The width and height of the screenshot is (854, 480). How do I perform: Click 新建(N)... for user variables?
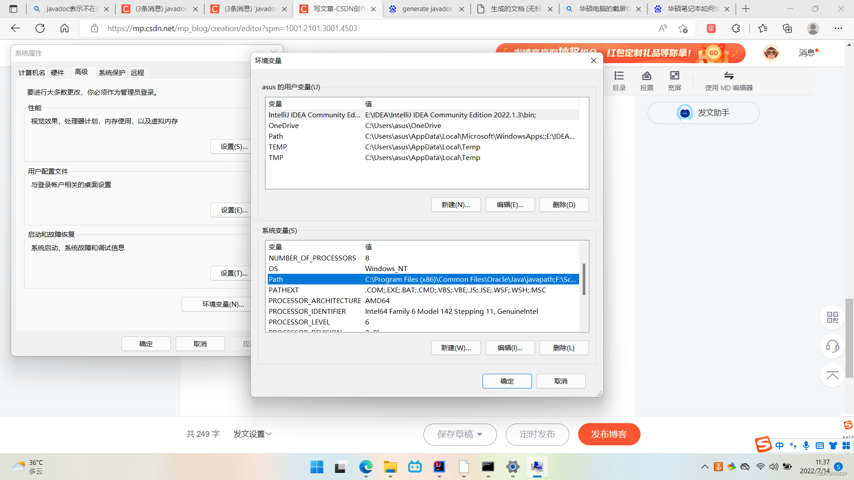point(455,205)
